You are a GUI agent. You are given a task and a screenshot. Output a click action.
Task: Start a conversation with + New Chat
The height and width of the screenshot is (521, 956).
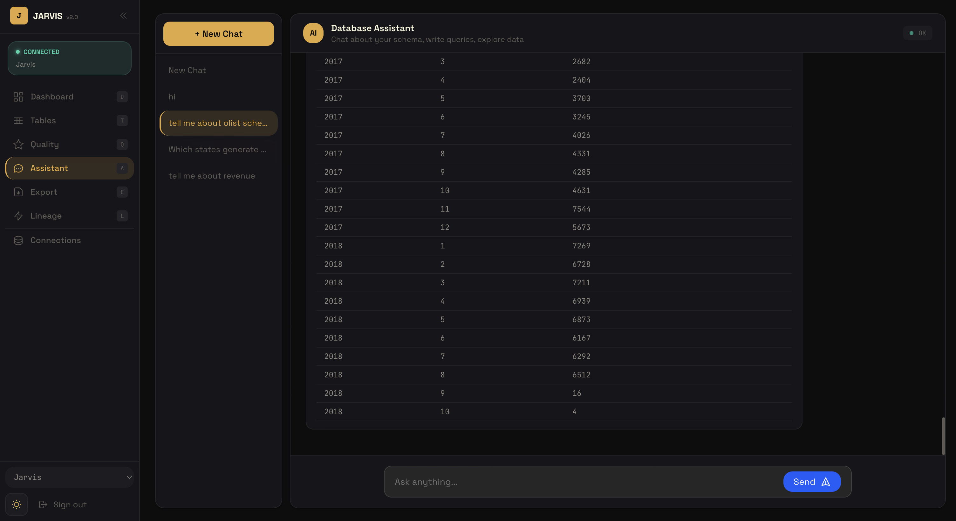tap(219, 34)
